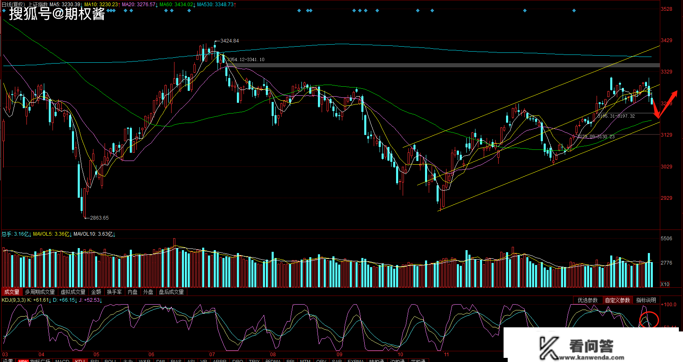The width and height of the screenshot is (683, 362).
Task: Select the BOLL indicator tab
Action: 110,360
